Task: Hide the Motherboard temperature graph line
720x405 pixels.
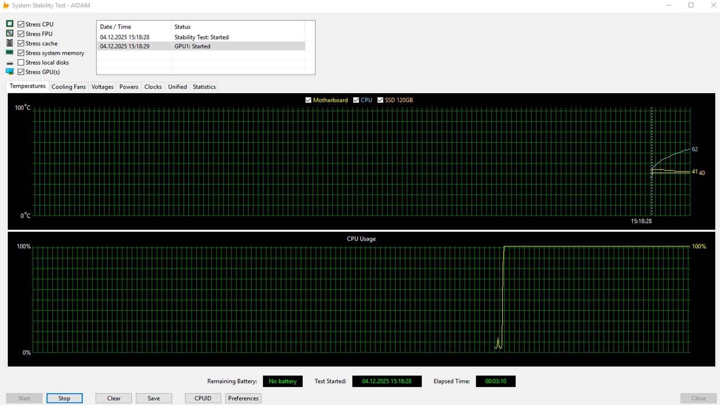Action: click(x=308, y=100)
